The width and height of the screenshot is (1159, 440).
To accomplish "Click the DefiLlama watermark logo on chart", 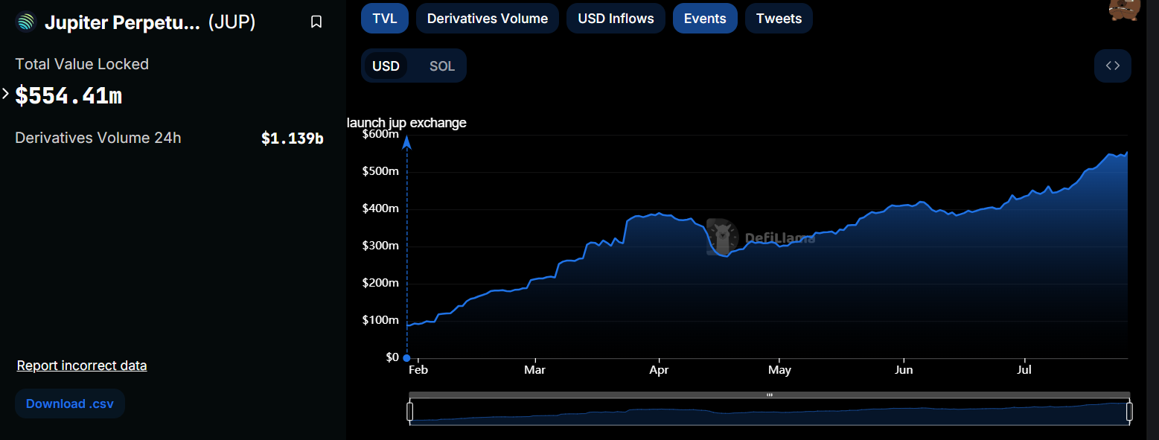I will tap(721, 237).
